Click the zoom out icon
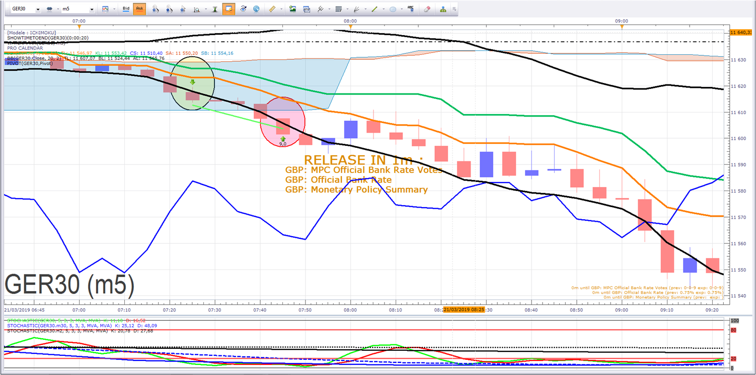 [170, 9]
